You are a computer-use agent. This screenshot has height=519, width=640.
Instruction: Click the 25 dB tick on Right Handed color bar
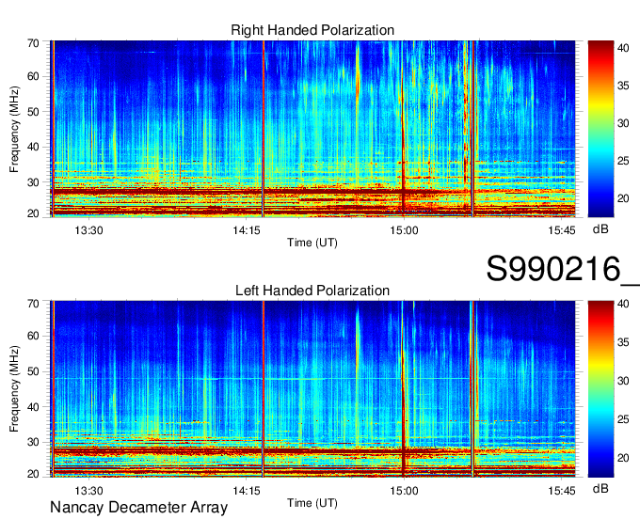(623, 161)
